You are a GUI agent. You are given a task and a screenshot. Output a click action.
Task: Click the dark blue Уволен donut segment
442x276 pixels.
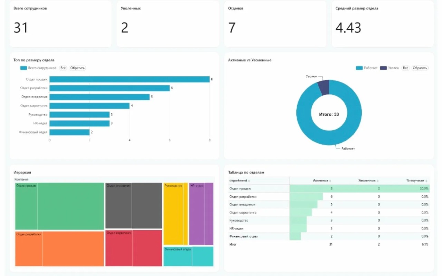coord(324,87)
